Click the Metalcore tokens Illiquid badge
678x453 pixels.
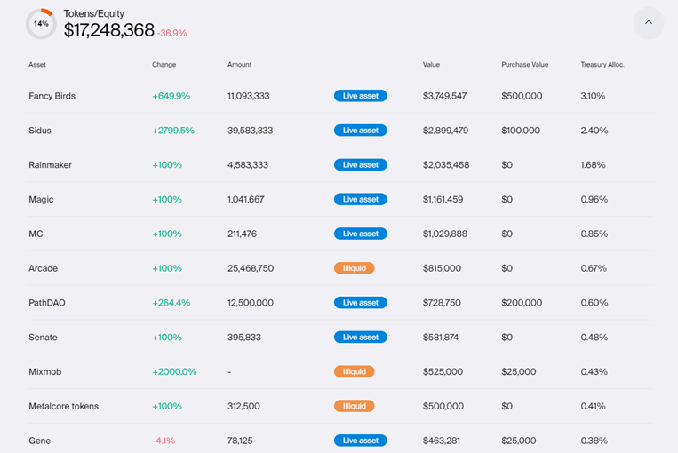[354, 406]
